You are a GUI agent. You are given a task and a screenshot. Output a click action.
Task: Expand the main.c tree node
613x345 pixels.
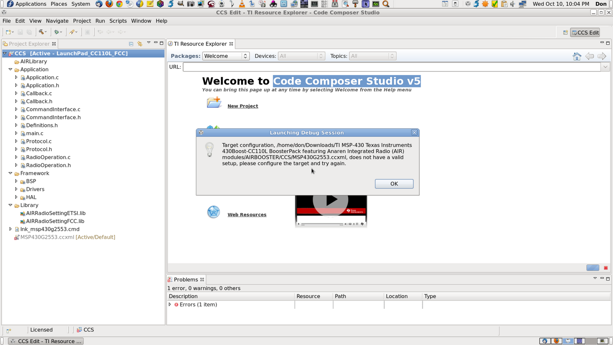(16, 133)
